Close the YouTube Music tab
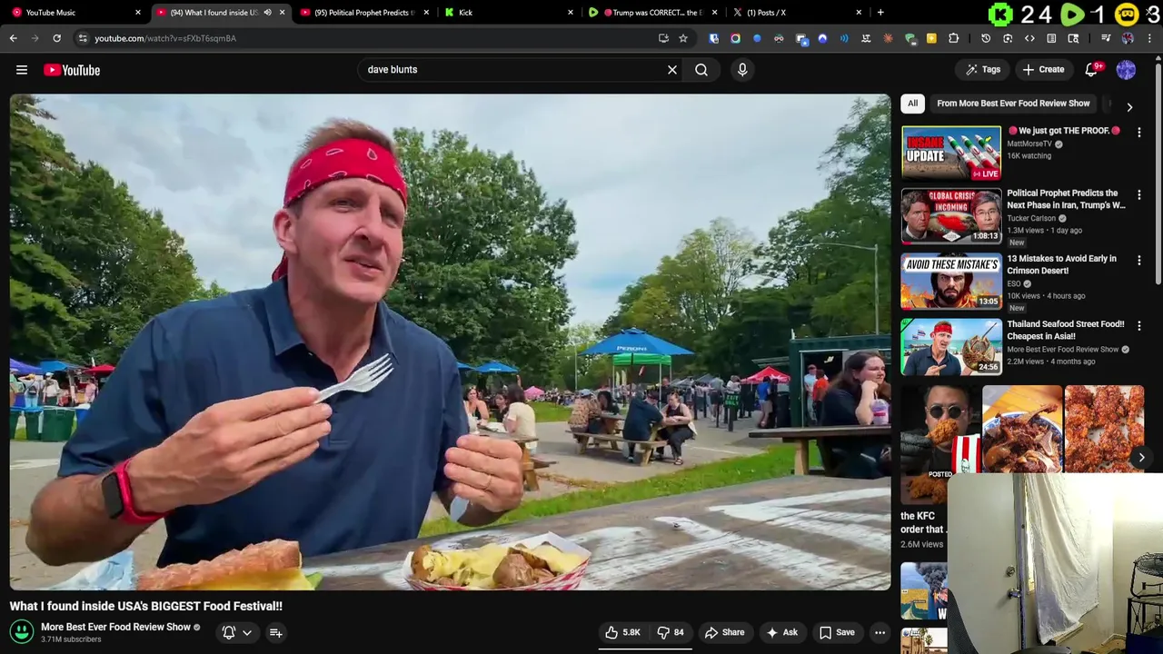 [138, 13]
